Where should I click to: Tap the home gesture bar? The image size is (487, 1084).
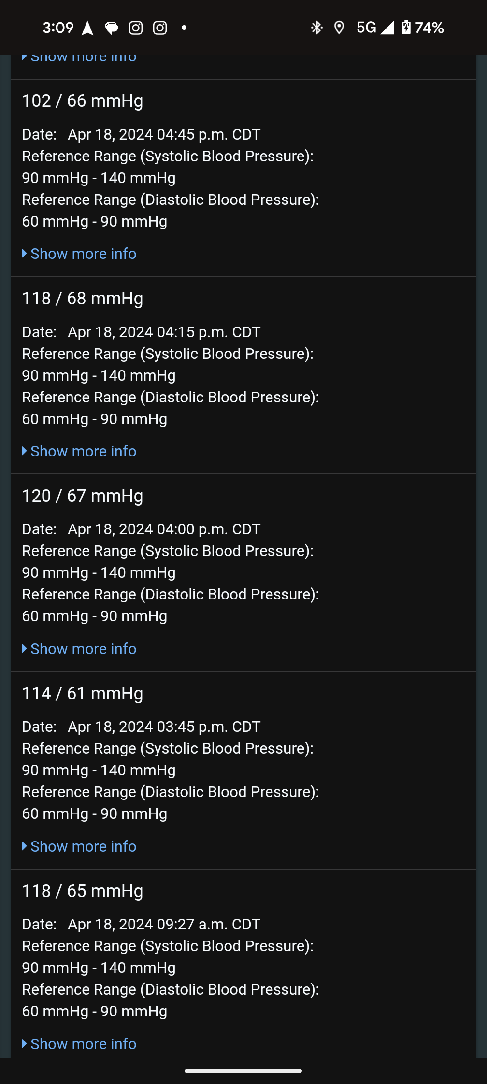(243, 1071)
